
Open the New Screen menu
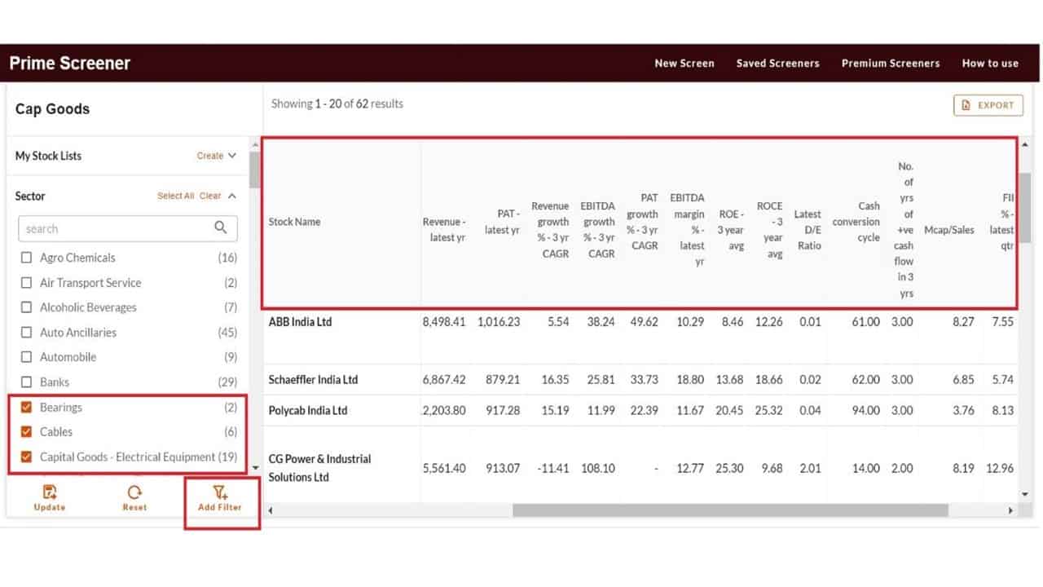coord(684,63)
